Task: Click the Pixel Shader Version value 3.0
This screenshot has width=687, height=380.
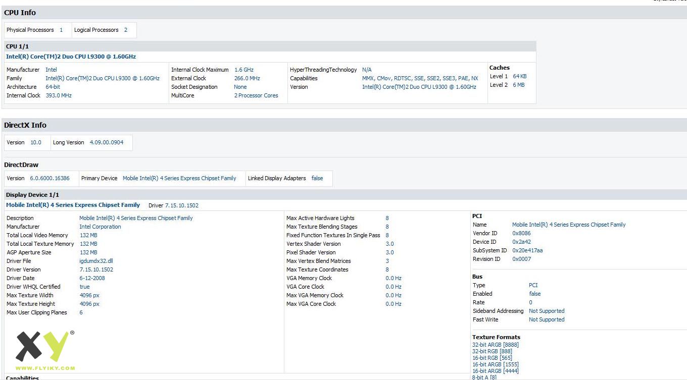Action: tap(389, 252)
